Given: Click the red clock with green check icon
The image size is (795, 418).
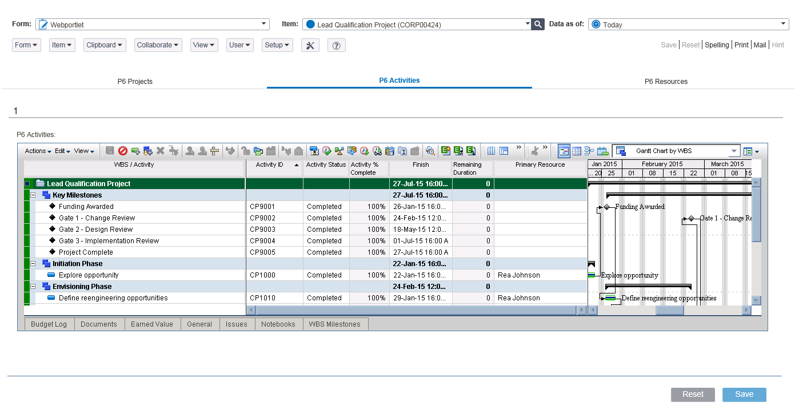Looking at the screenshot, I should pos(327,151).
